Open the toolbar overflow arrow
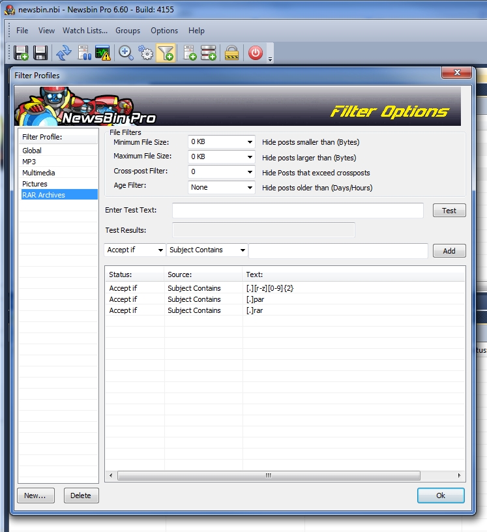Image resolution: width=487 pixels, height=532 pixels. coord(270,59)
